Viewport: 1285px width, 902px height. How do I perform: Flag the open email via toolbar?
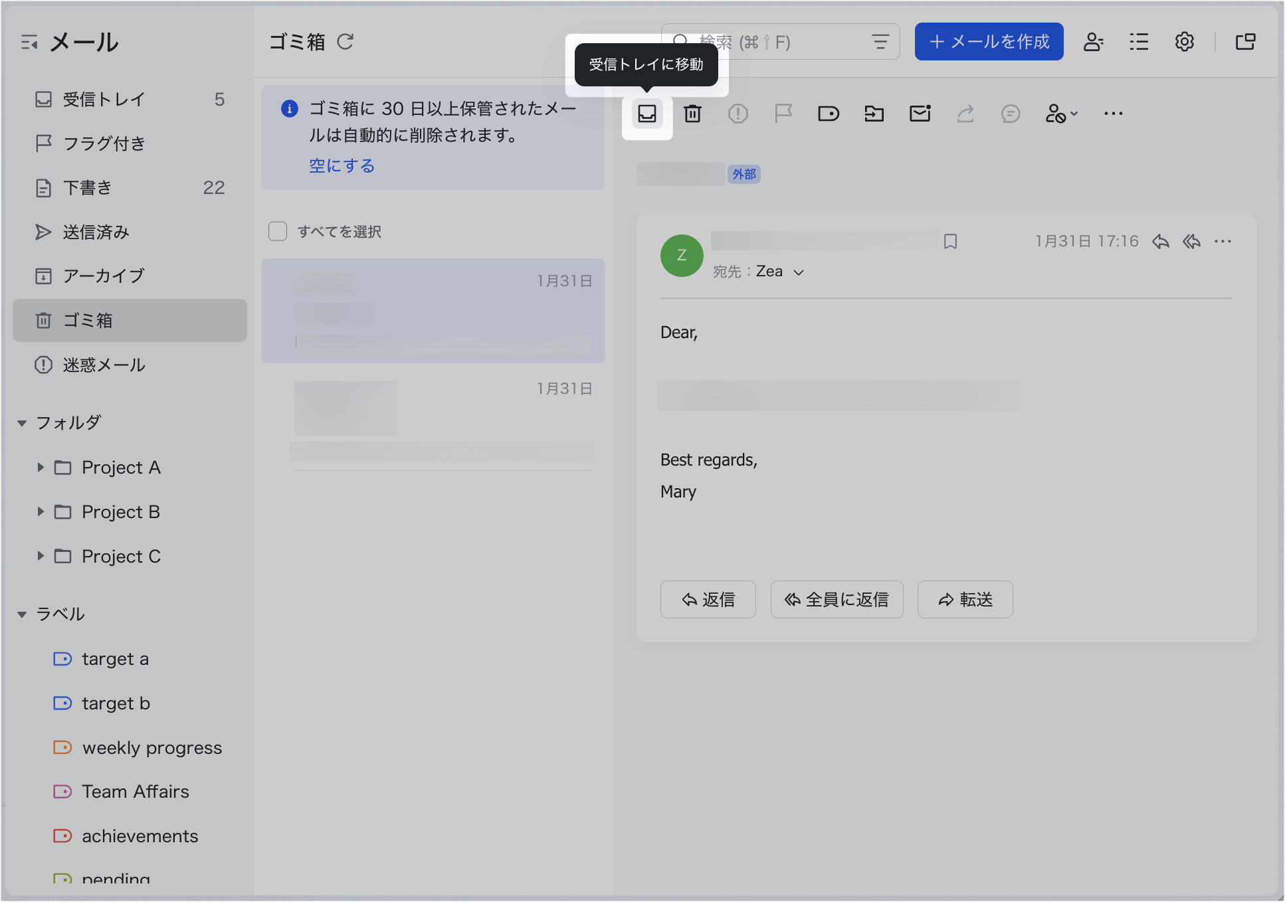tap(783, 114)
